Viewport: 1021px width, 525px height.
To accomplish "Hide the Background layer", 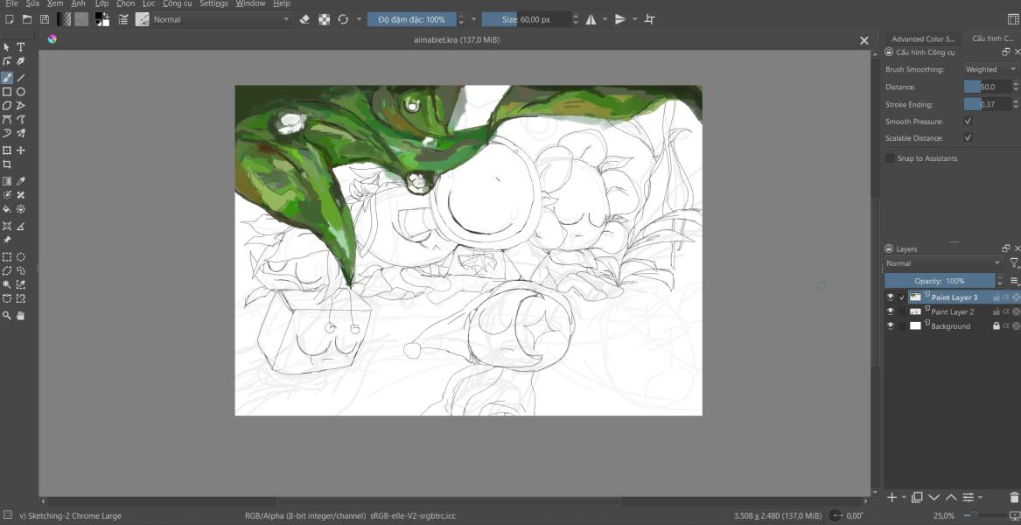I will pos(890,325).
